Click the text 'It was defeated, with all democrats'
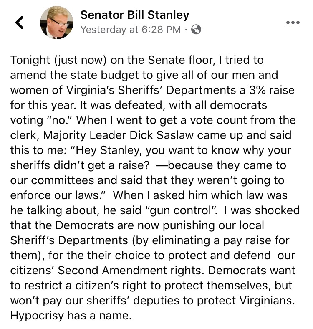 coord(174,105)
